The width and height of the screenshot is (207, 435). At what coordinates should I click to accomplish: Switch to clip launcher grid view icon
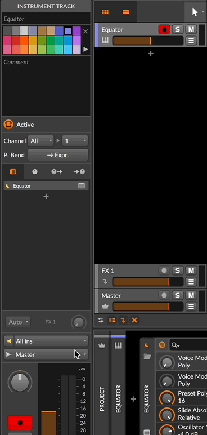(105, 12)
